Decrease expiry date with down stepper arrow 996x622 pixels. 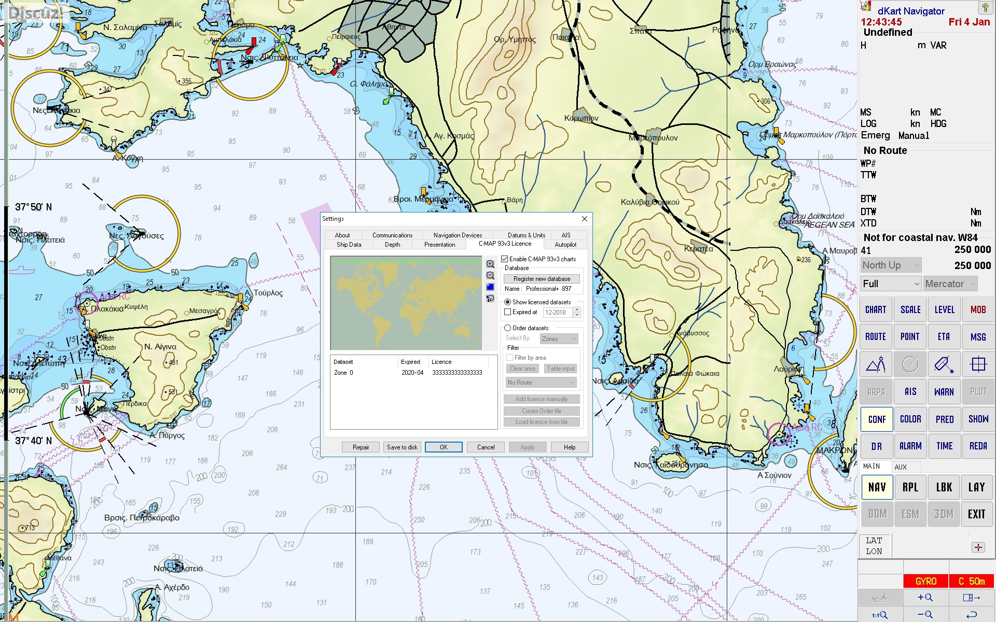[577, 315]
